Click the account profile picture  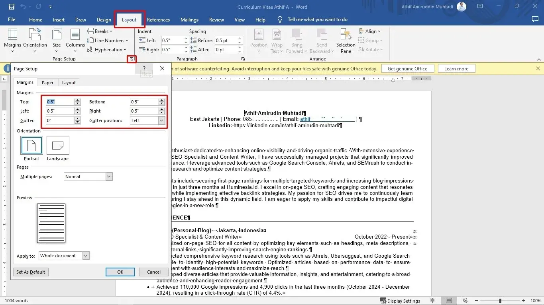coord(462,7)
